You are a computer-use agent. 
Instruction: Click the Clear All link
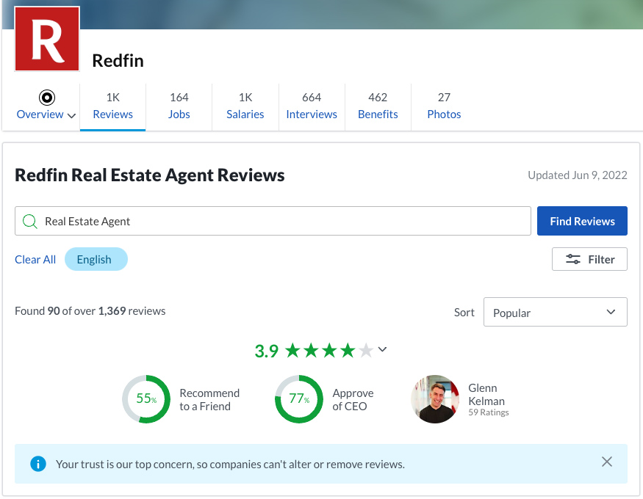pos(35,260)
